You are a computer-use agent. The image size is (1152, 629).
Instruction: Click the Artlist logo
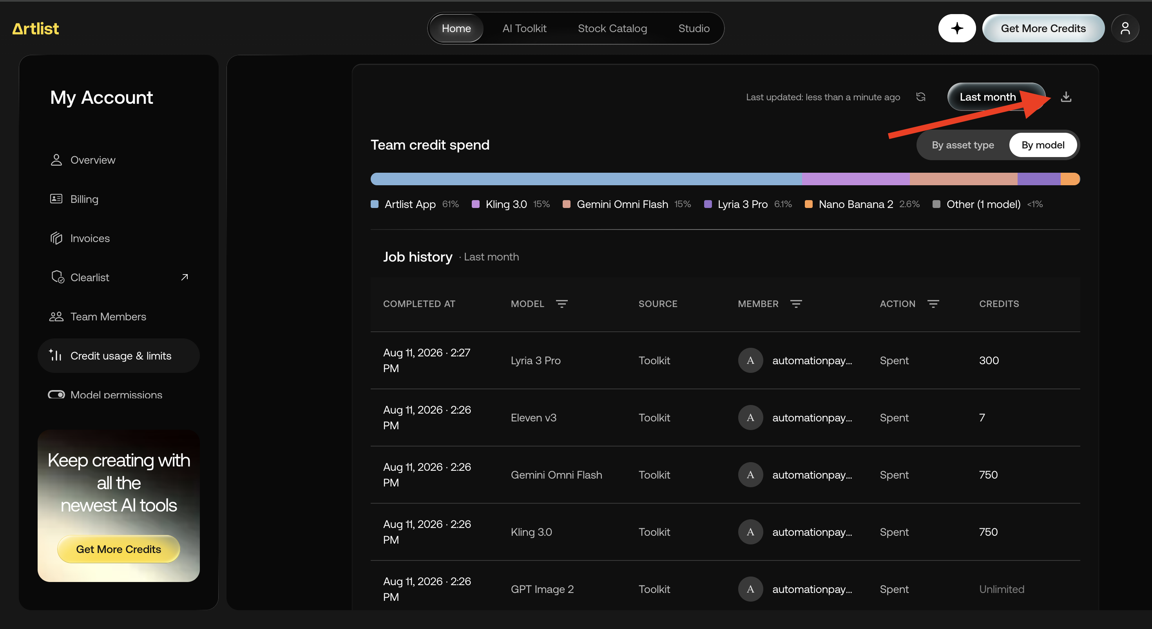click(x=35, y=29)
